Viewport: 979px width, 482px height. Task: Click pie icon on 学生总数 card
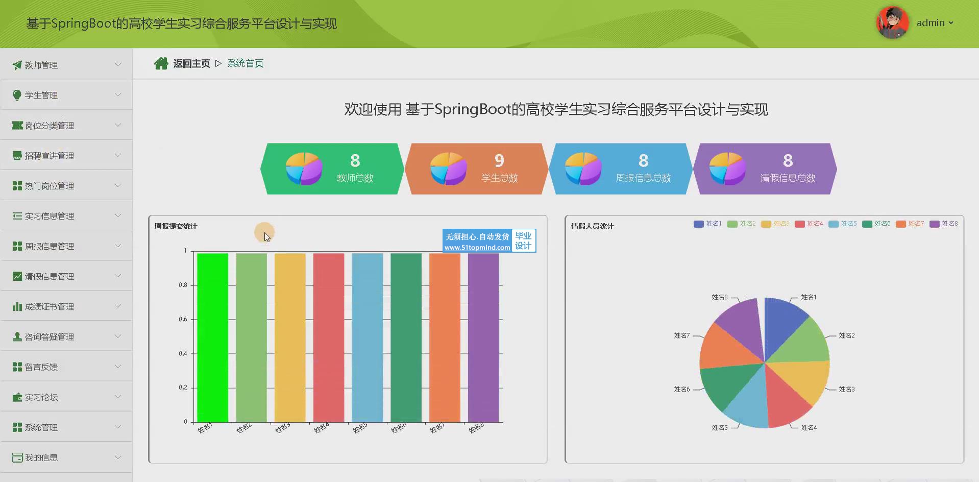click(449, 168)
